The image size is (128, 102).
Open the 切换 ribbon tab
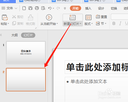[114, 8]
